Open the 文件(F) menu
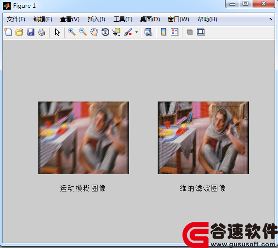This screenshot has height=248, width=278. click(16, 19)
